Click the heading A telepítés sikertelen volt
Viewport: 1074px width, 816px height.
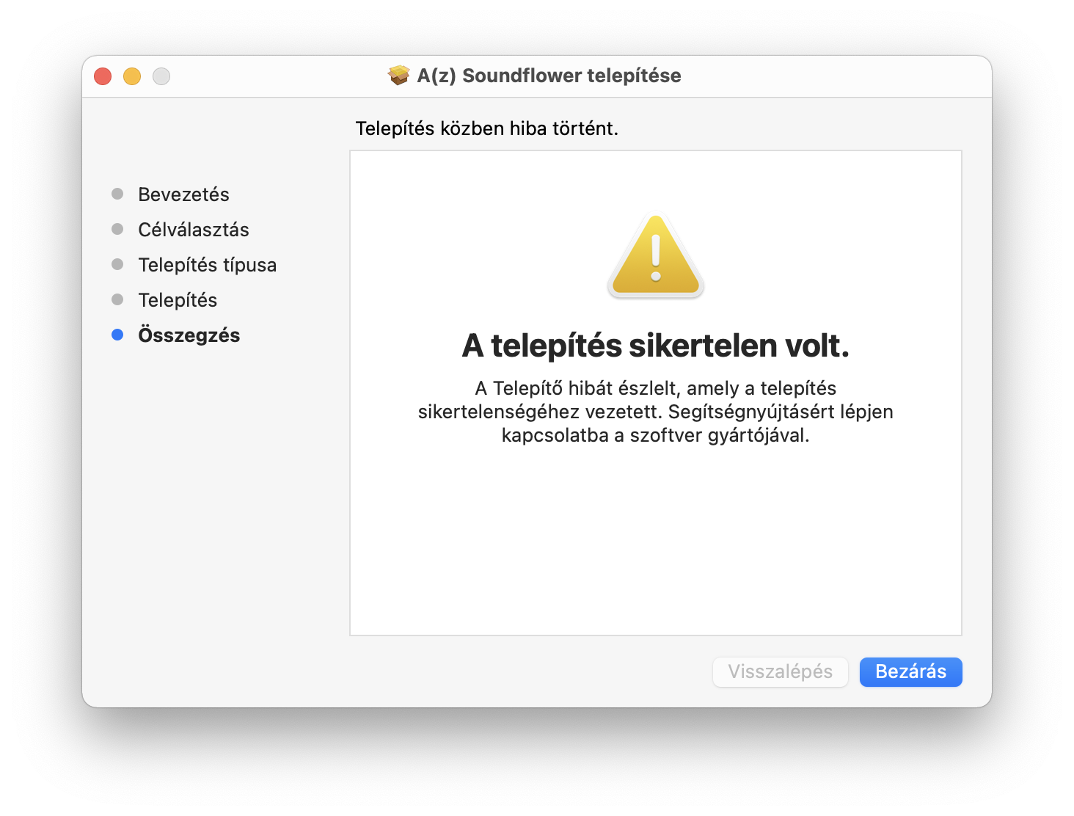pos(656,346)
